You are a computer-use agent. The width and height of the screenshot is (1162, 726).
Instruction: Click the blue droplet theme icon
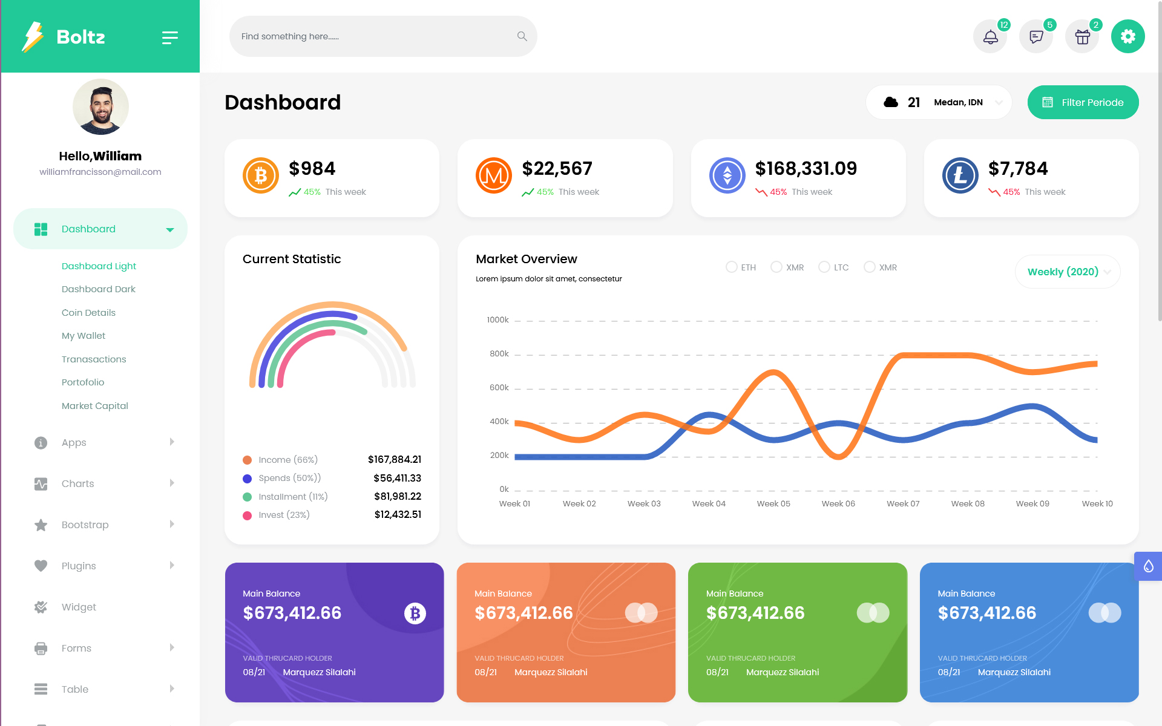pyautogui.click(x=1148, y=566)
